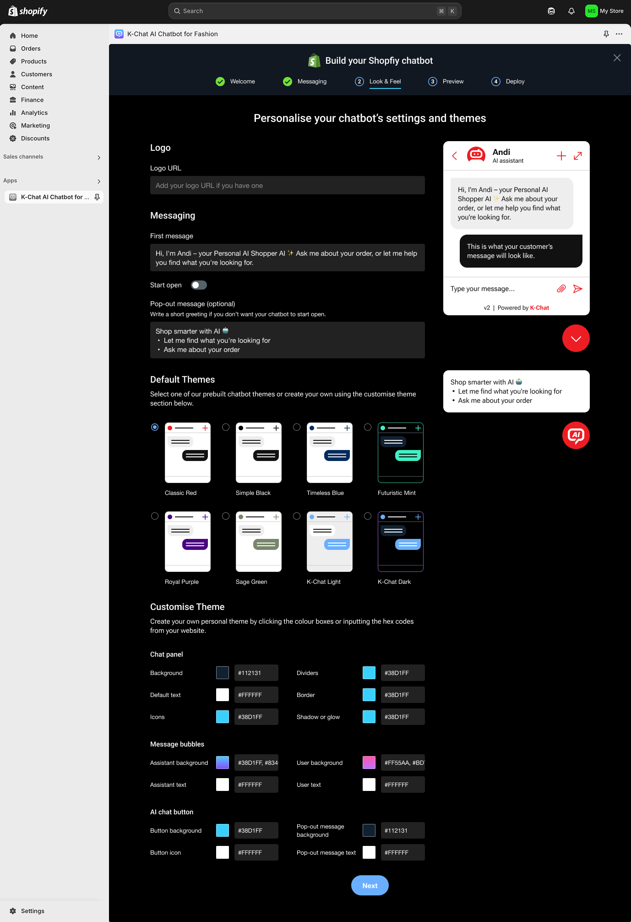Open Products in sidebar
Screen dimensions: 631x922
click(33, 61)
